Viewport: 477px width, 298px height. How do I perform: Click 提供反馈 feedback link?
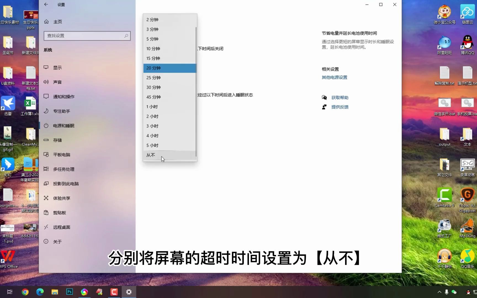340,107
